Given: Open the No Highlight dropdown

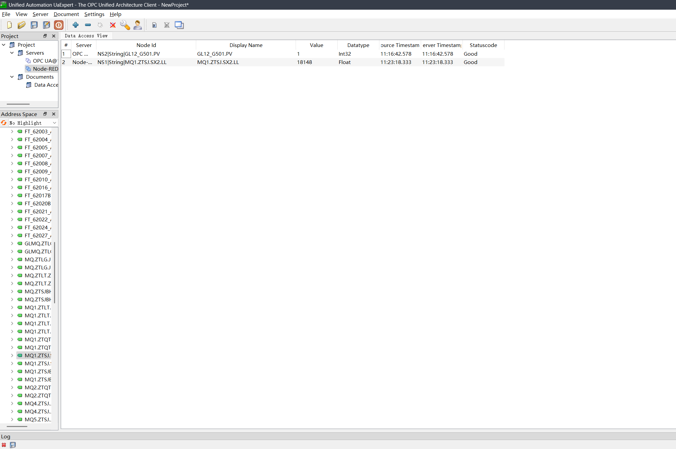Looking at the screenshot, I should point(33,123).
